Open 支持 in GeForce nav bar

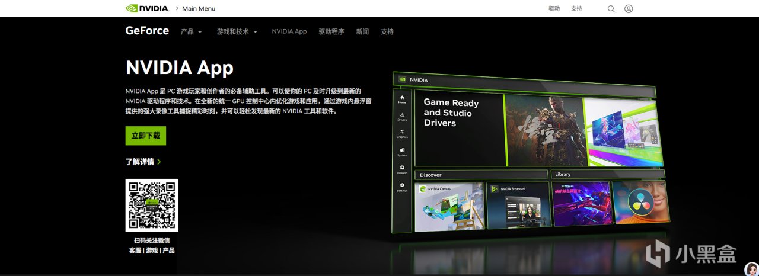coord(387,31)
